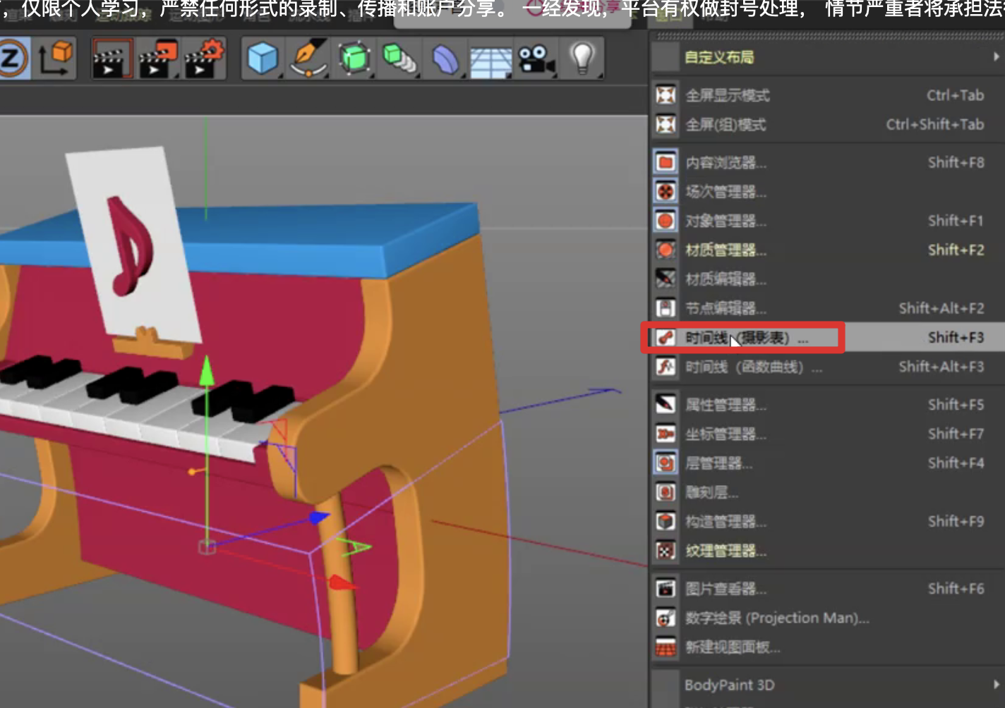
Task: Open 材质管理器 menu entry
Action: coord(827,250)
